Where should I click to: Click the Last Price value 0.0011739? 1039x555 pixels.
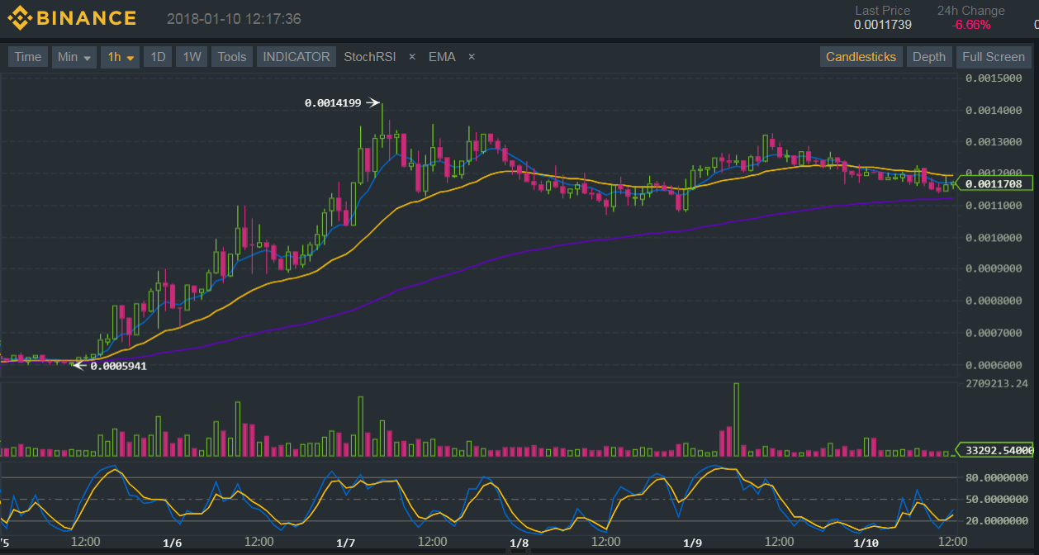[x=883, y=25]
